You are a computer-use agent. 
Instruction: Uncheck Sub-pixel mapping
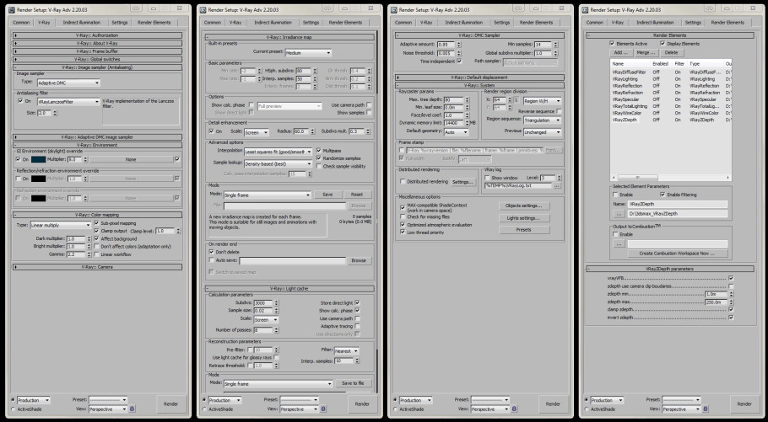click(x=96, y=223)
